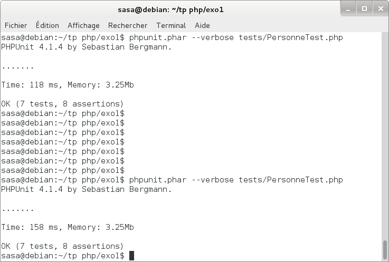Screen dimensions: 389x262
Task: Click the blinking cursor at last prompt
Action: tap(132, 256)
